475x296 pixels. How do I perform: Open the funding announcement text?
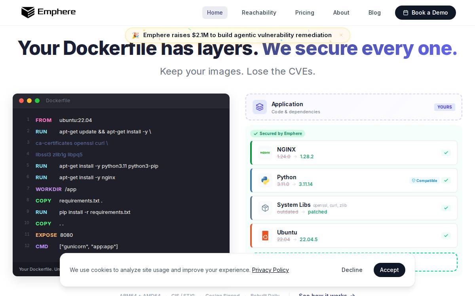237,35
